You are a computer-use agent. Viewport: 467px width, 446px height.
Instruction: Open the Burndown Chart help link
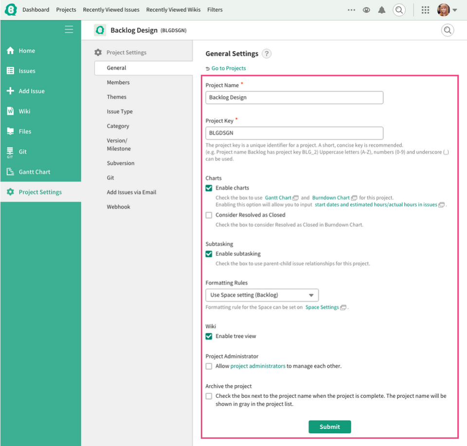(x=331, y=198)
